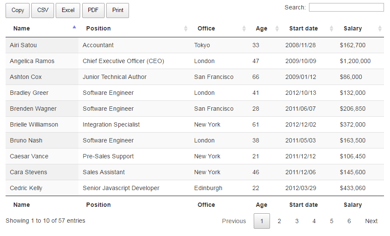The width and height of the screenshot is (390, 236).
Task: Open page 3 of the entries
Action: (x=297, y=221)
